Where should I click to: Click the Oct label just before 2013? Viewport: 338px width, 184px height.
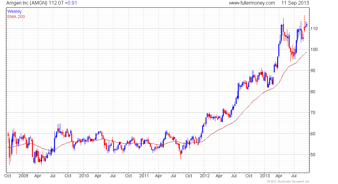(x=249, y=176)
